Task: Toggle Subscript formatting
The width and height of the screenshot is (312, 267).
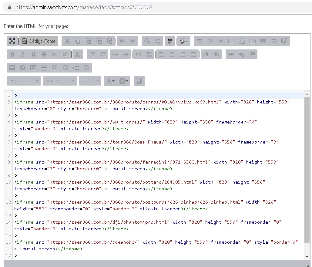Action: coord(55,54)
